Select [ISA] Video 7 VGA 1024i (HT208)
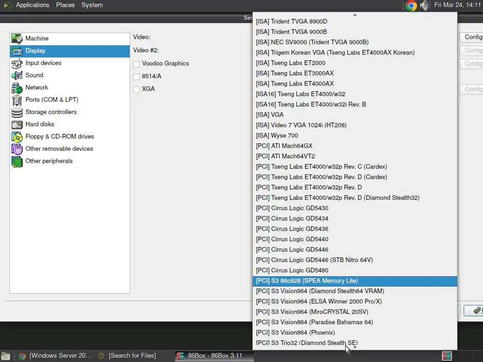 [x=355, y=125]
